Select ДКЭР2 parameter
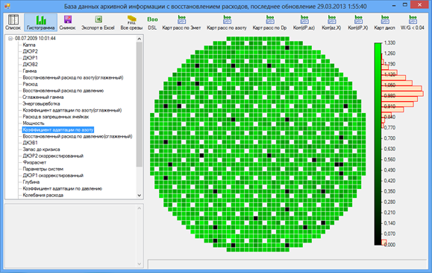 click(x=30, y=51)
